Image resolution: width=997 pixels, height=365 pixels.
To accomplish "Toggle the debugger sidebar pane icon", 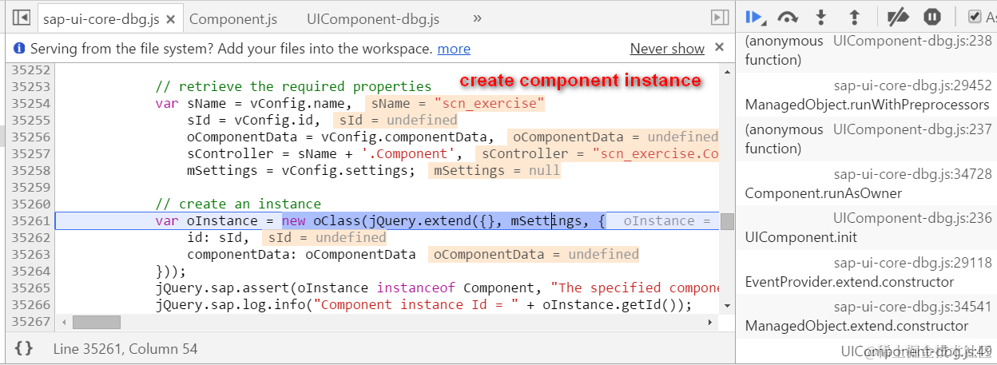I will [720, 18].
